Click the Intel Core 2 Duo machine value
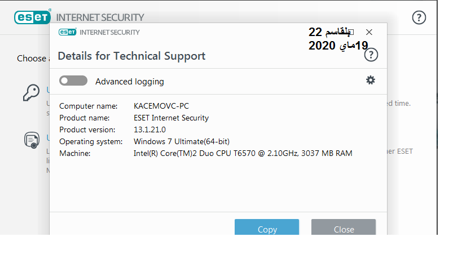Screen dimensions: 462x259 pos(243,153)
